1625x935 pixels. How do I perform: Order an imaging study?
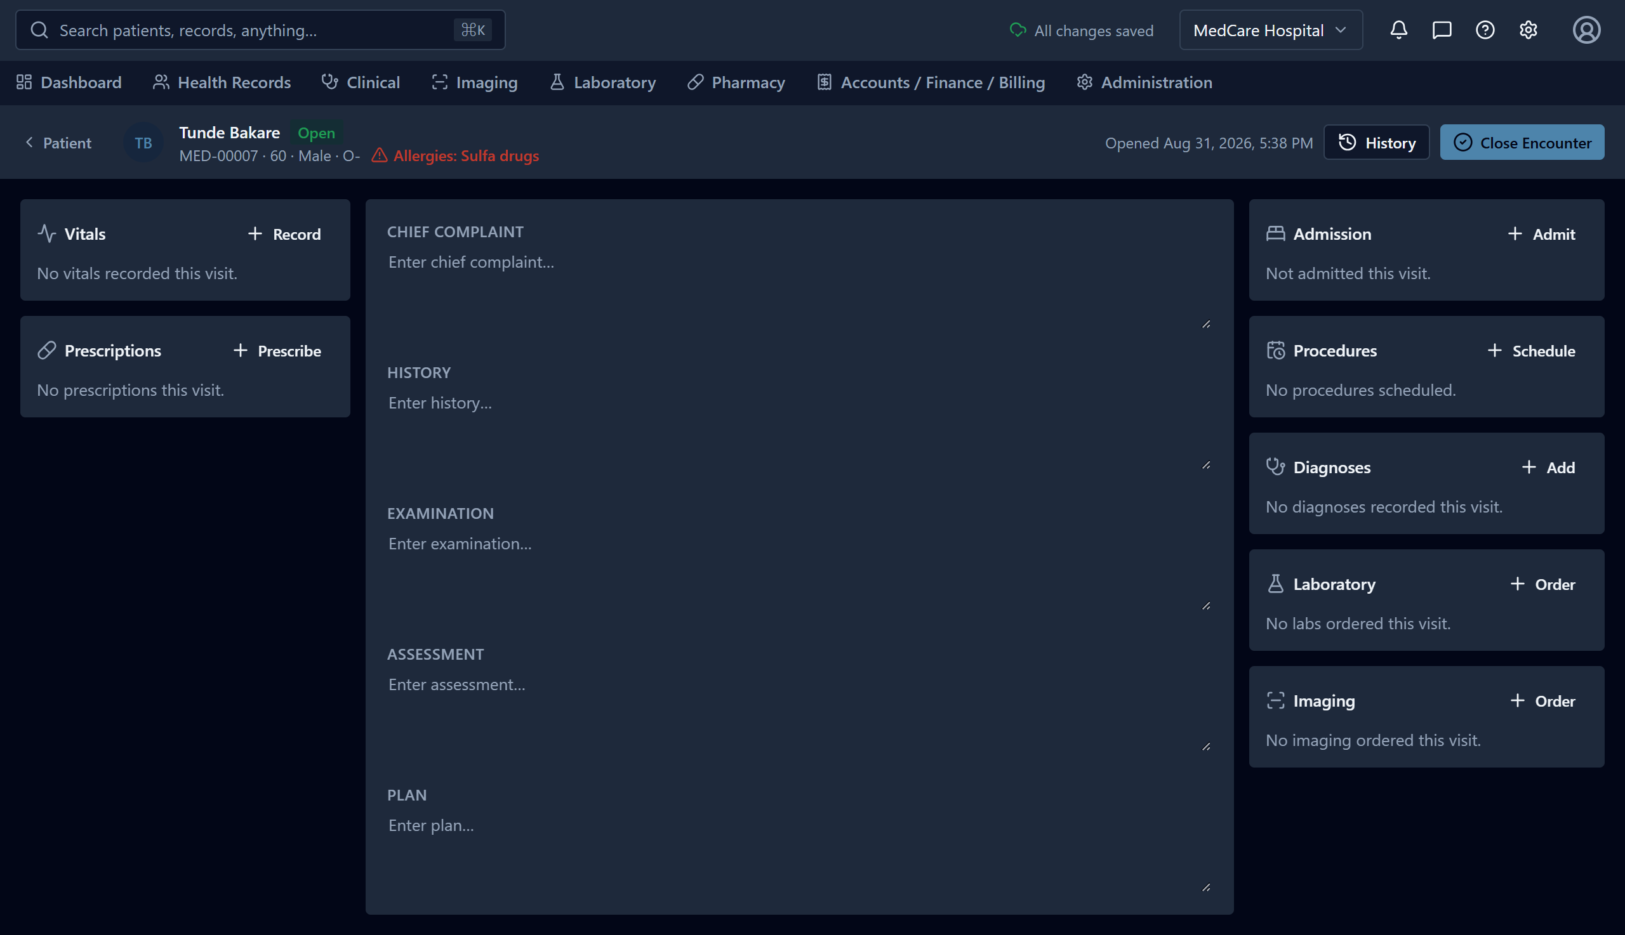click(x=1542, y=700)
